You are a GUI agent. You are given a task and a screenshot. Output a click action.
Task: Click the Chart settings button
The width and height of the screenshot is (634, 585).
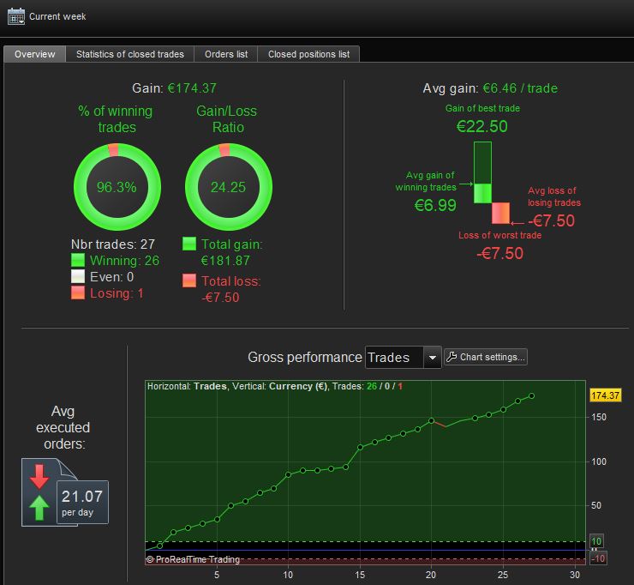click(485, 357)
